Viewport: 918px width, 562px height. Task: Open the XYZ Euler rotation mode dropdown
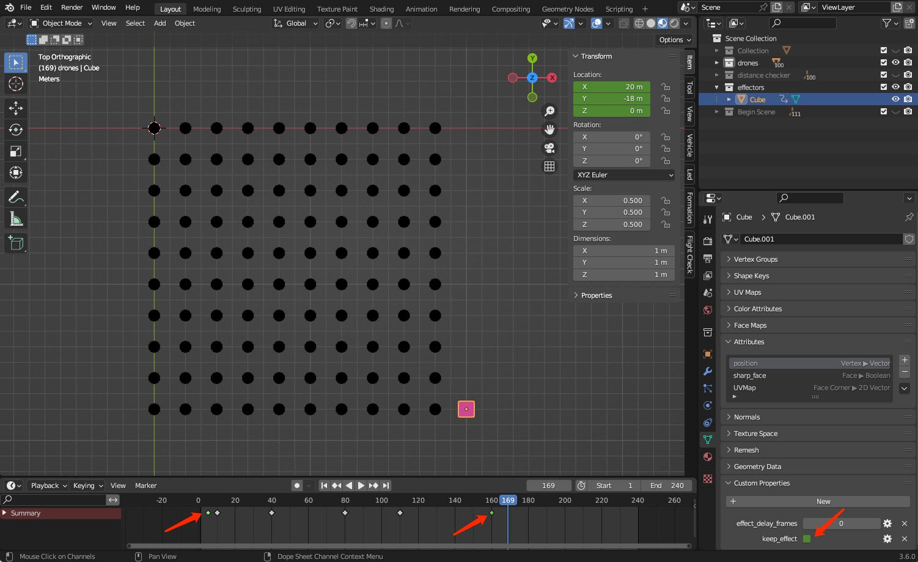point(624,175)
